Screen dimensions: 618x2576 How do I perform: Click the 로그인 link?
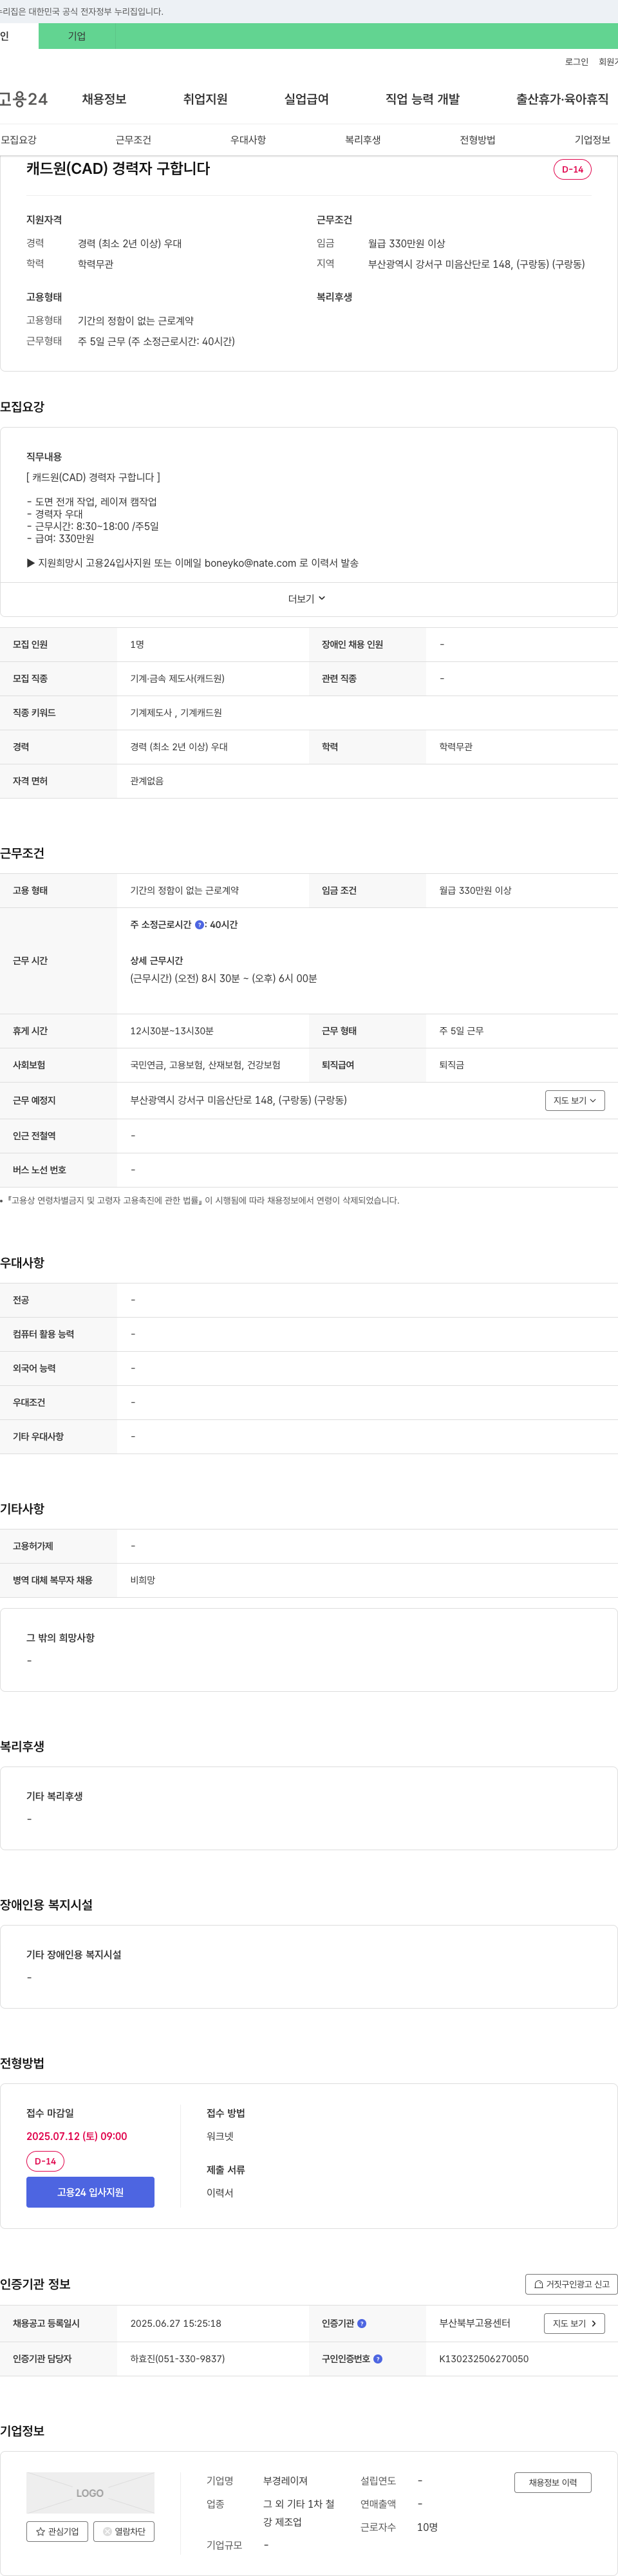(576, 62)
